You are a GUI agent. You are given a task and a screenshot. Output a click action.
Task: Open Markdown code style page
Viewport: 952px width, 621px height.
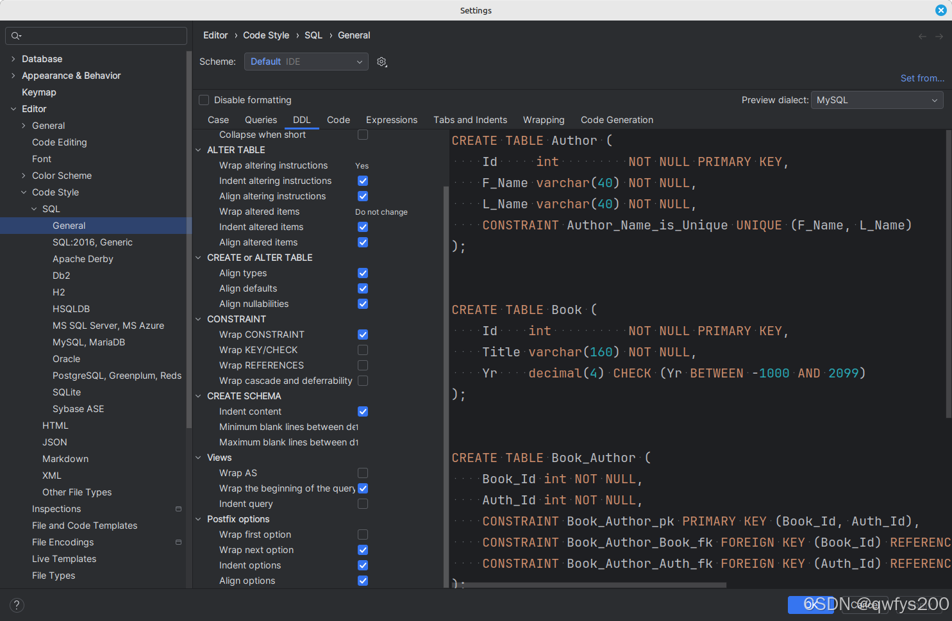pos(65,459)
